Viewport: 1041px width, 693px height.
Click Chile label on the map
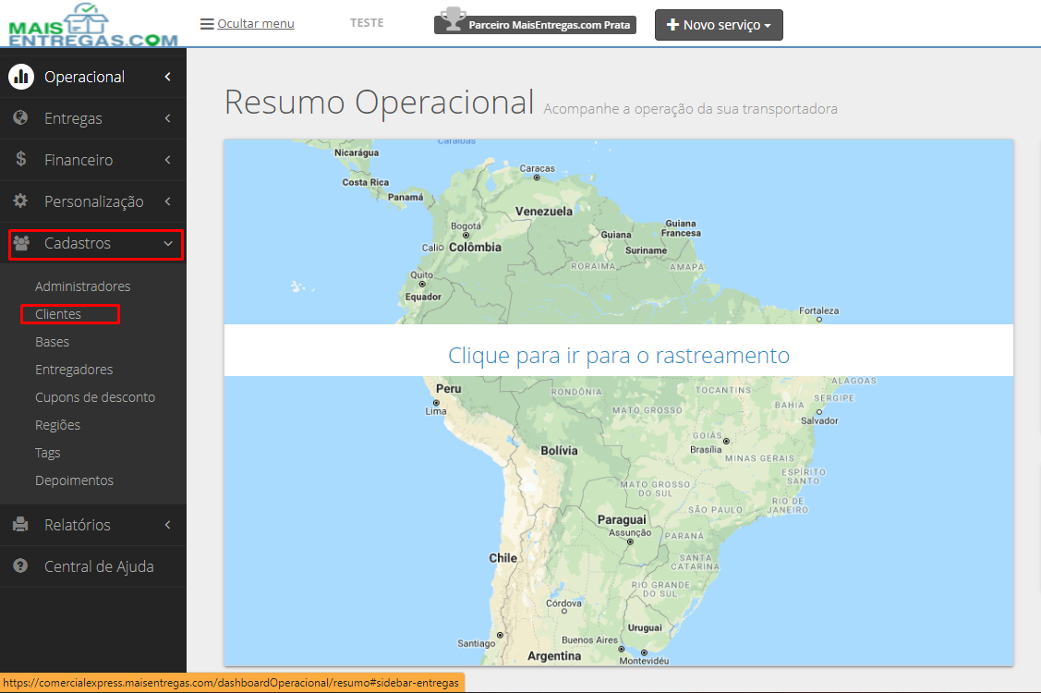tap(502, 558)
